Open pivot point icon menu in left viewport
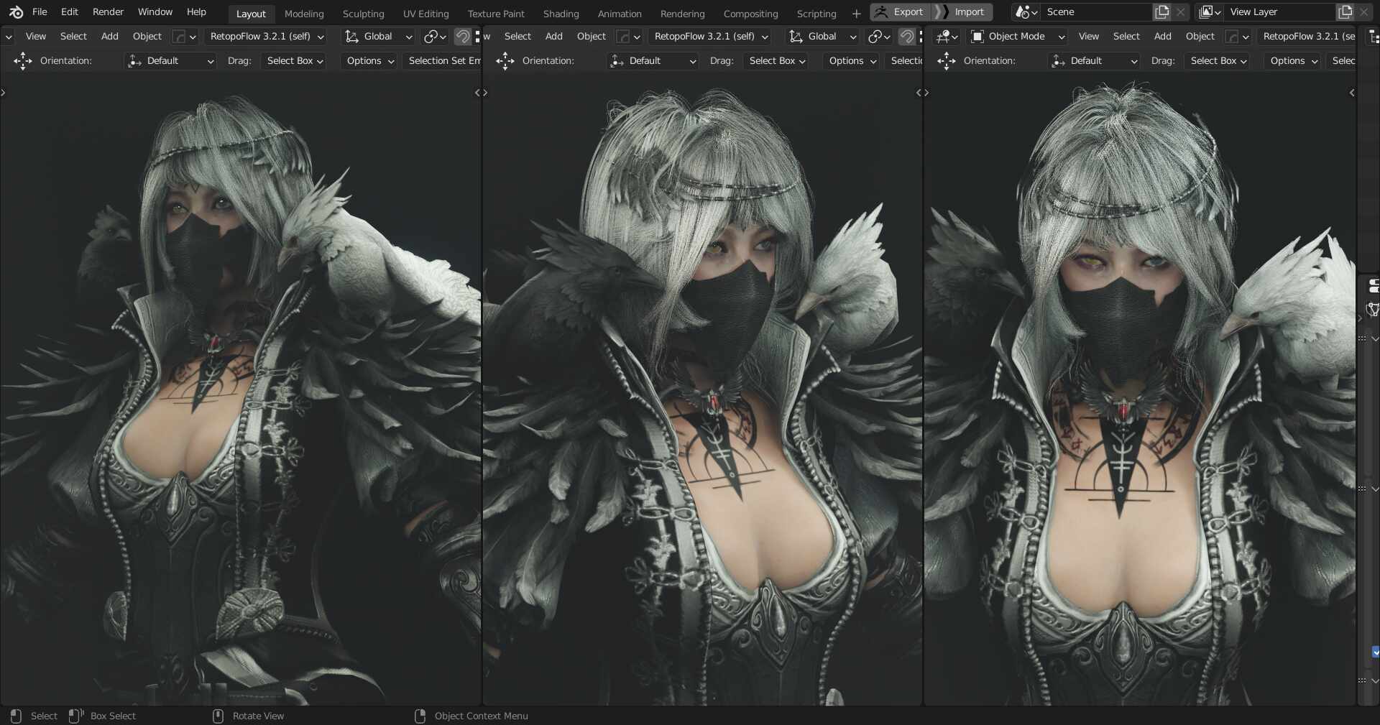The width and height of the screenshot is (1380, 725). pyautogui.click(x=435, y=37)
